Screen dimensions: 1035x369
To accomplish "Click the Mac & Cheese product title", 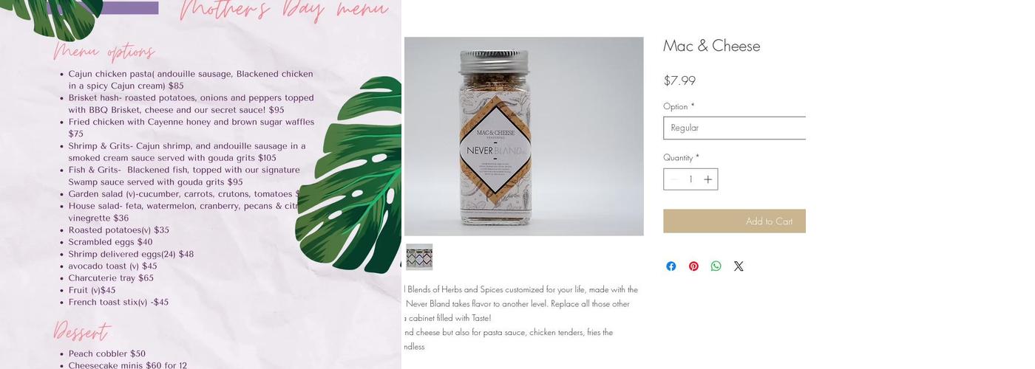I will tap(711, 46).
